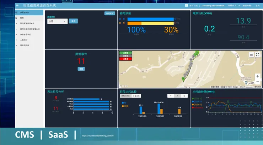Click the Google logo on the map
Image resolution: width=263 pixels, height=145 pixels.
click(x=124, y=86)
